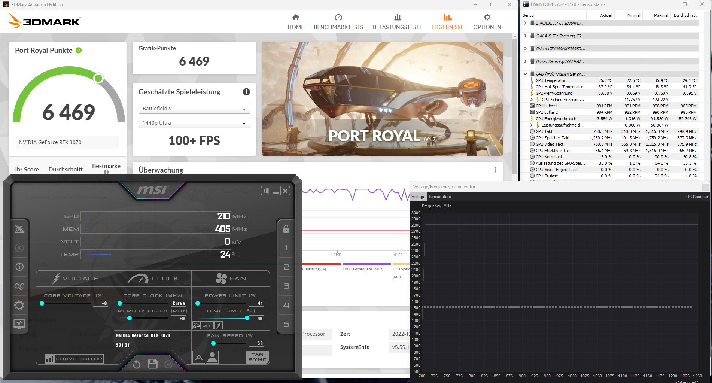712x383 pixels.
Task: Open the Battlefield V game dropdown
Action: 194,109
